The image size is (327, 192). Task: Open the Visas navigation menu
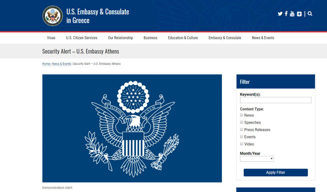51,38
